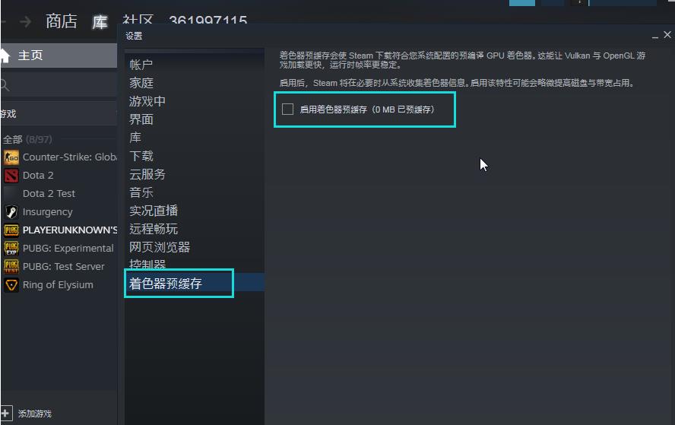This screenshot has width=675, height=425.
Task: Go to the 商店 tab
Action: pos(62,21)
